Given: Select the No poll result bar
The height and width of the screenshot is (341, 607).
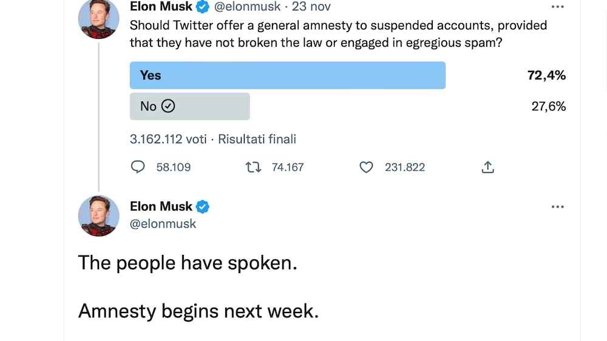Looking at the screenshot, I should (x=189, y=106).
